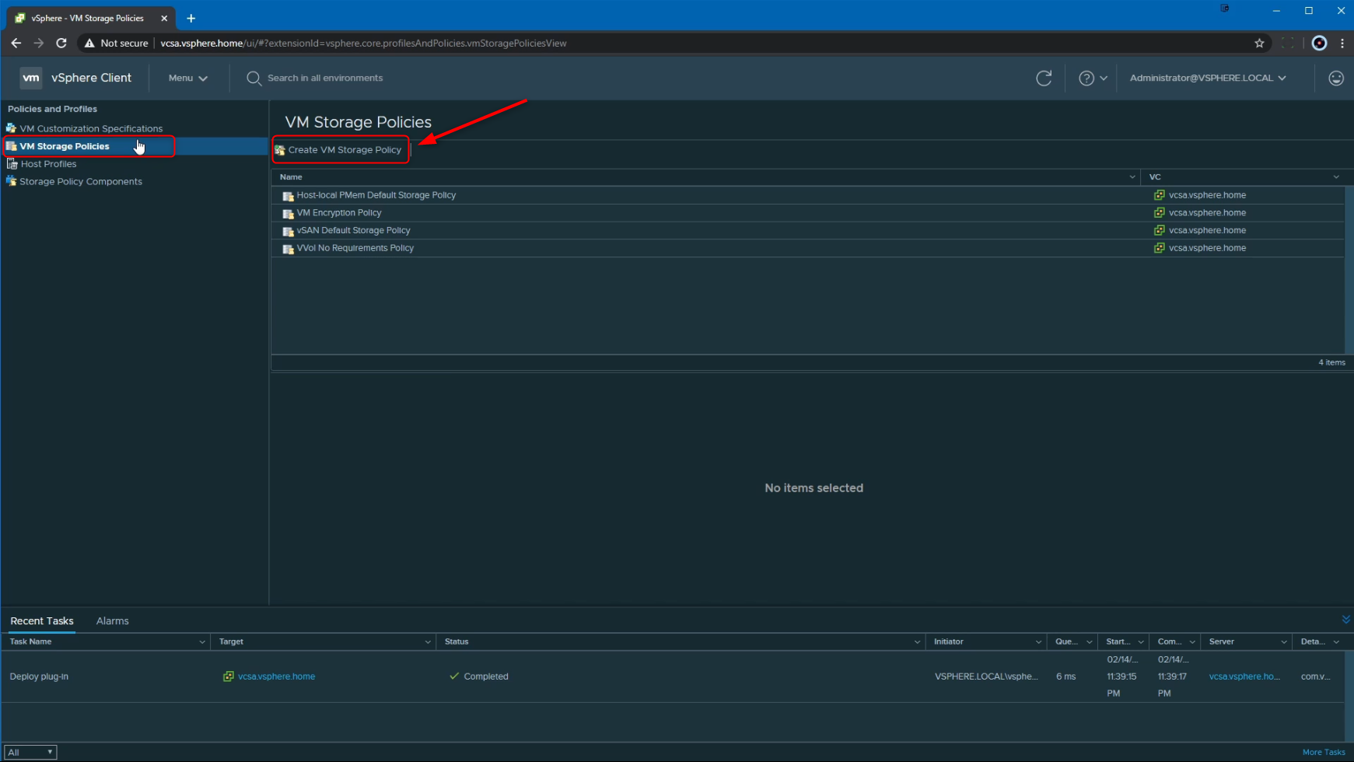Viewport: 1354px width, 762px height.
Task: Click VSPHERE.LOCAL\vsphe... initiator cell
Action: click(x=986, y=676)
